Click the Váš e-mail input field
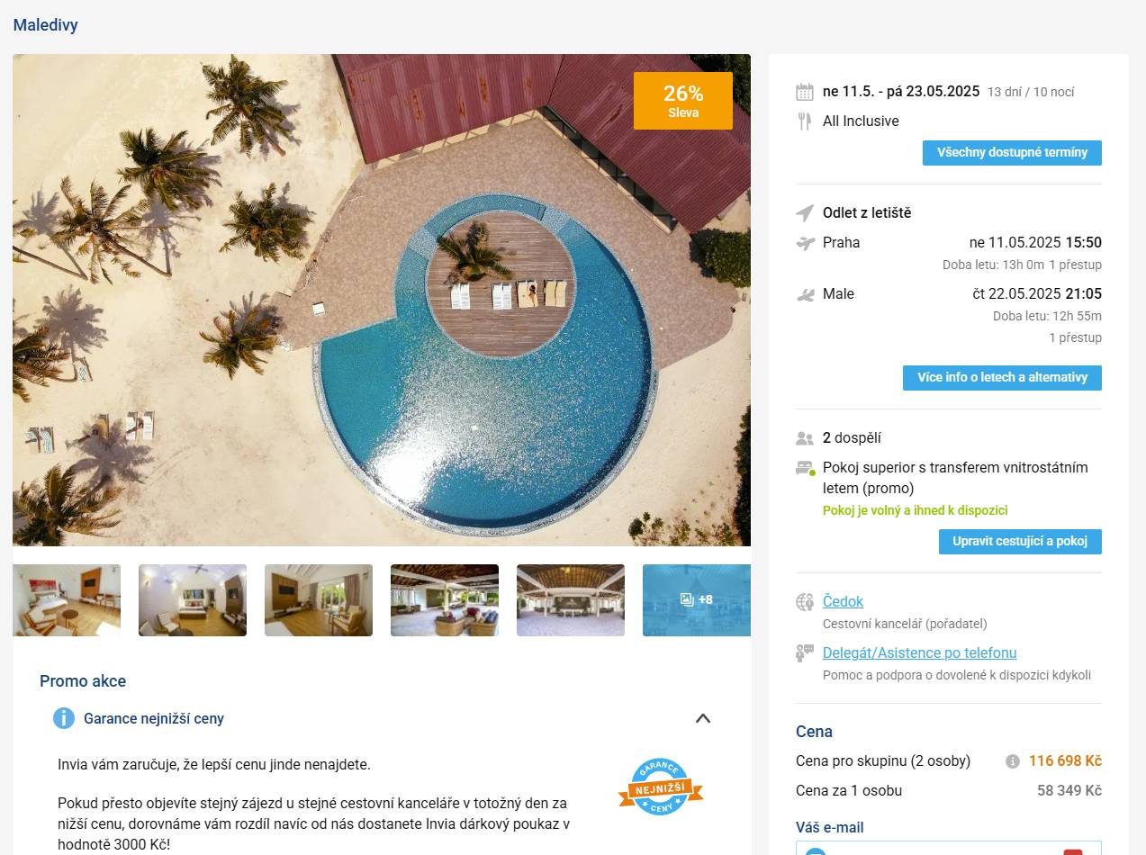The height and width of the screenshot is (855, 1146). click(x=949, y=848)
